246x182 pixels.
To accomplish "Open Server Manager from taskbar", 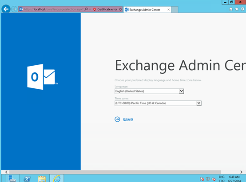I will [12, 178].
